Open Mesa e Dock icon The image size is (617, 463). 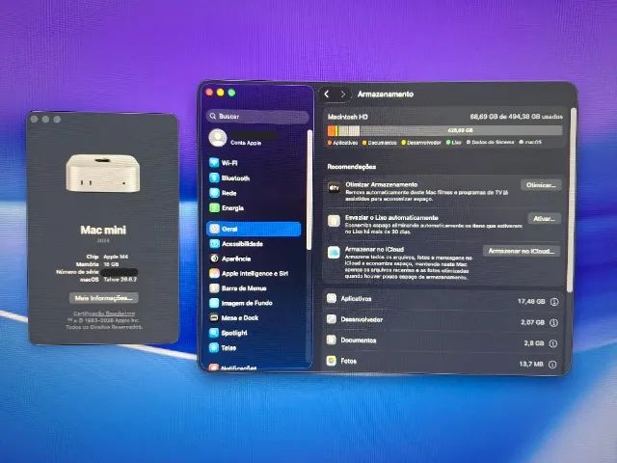coord(214,317)
